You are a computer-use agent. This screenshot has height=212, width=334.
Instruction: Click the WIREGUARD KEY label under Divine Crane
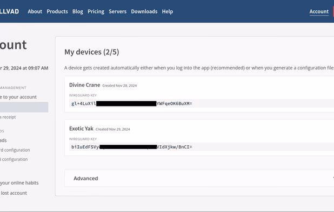click(83, 95)
